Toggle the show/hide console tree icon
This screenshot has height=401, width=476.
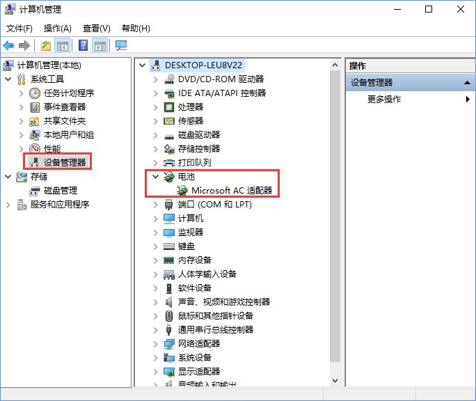(63, 46)
